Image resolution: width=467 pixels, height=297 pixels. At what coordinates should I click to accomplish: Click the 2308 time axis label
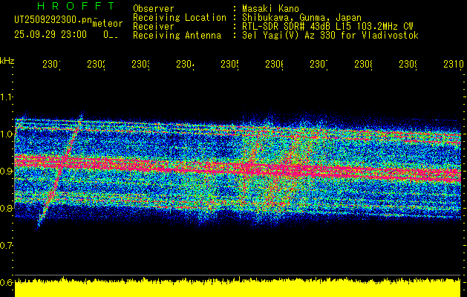point(363,64)
